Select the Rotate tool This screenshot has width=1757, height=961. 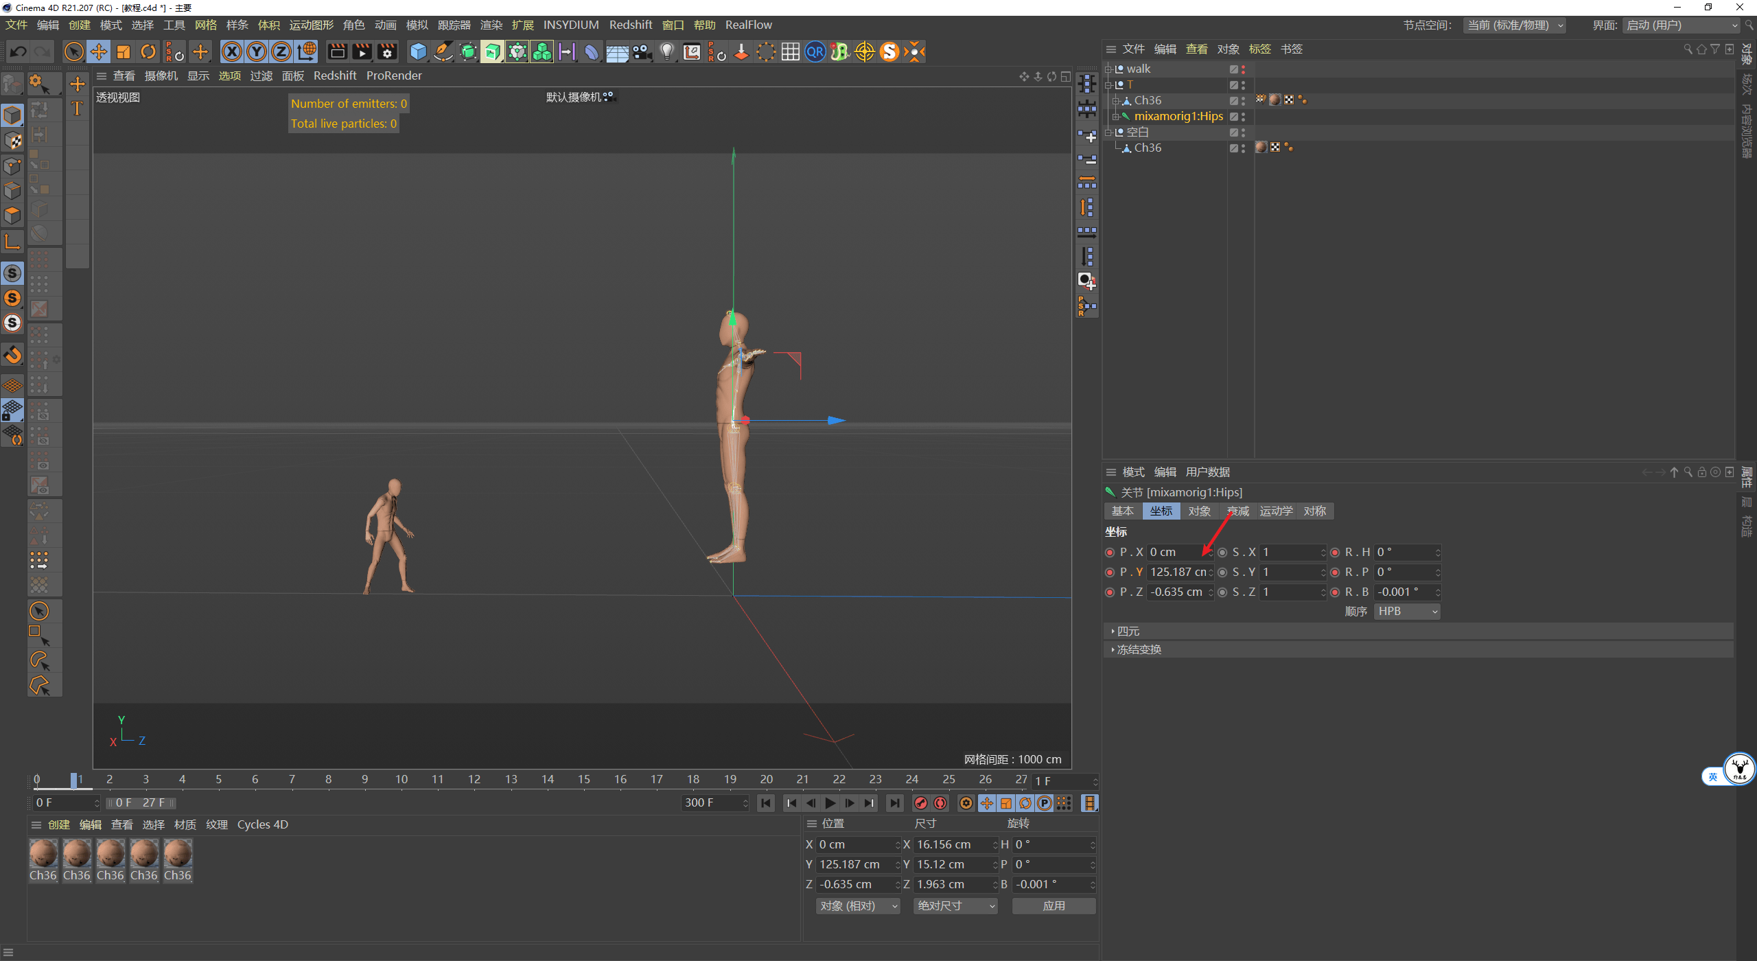(148, 51)
